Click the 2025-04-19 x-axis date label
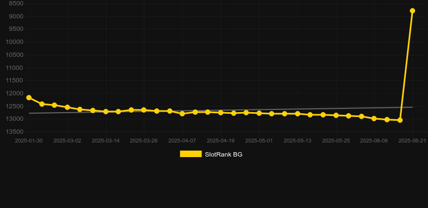Image resolution: width=428 pixels, height=208 pixels. click(x=221, y=141)
